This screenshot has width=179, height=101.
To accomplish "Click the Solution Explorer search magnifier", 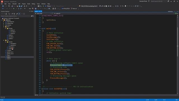I will pos(32,16).
